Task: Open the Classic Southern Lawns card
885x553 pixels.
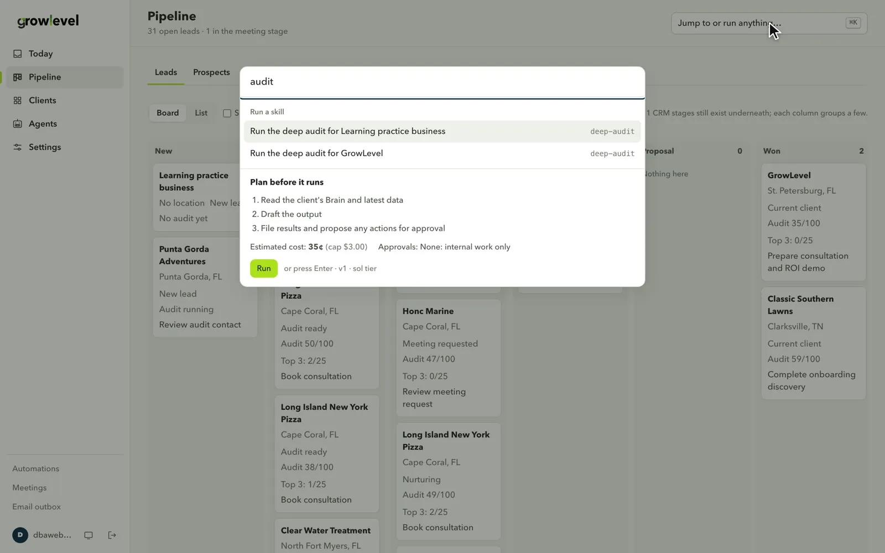Action: pos(813,343)
